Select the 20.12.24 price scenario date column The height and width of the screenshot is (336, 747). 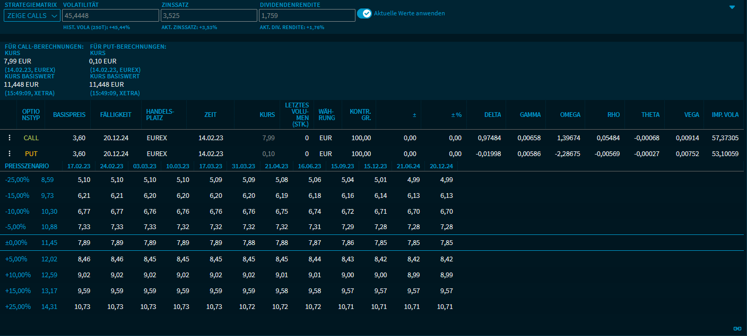441,166
